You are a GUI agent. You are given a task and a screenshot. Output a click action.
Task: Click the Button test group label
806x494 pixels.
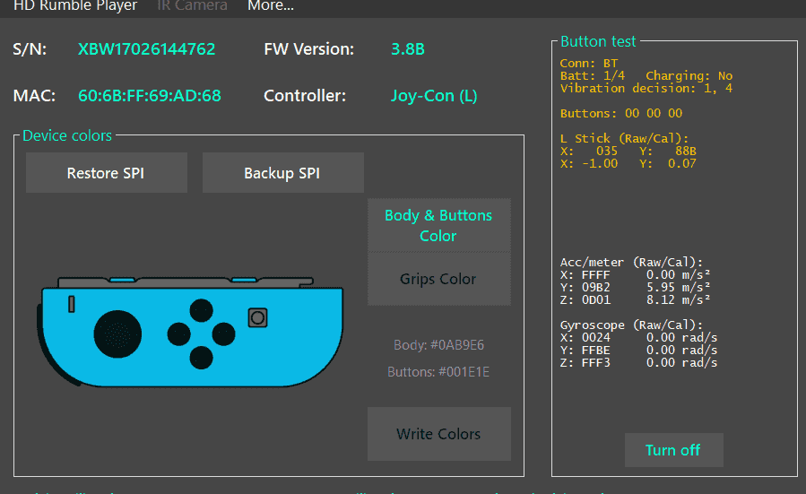598,41
